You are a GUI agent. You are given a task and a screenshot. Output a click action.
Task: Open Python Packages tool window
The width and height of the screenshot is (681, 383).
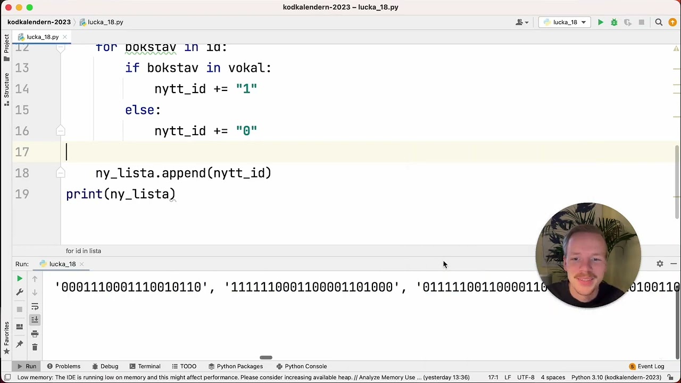235,367
